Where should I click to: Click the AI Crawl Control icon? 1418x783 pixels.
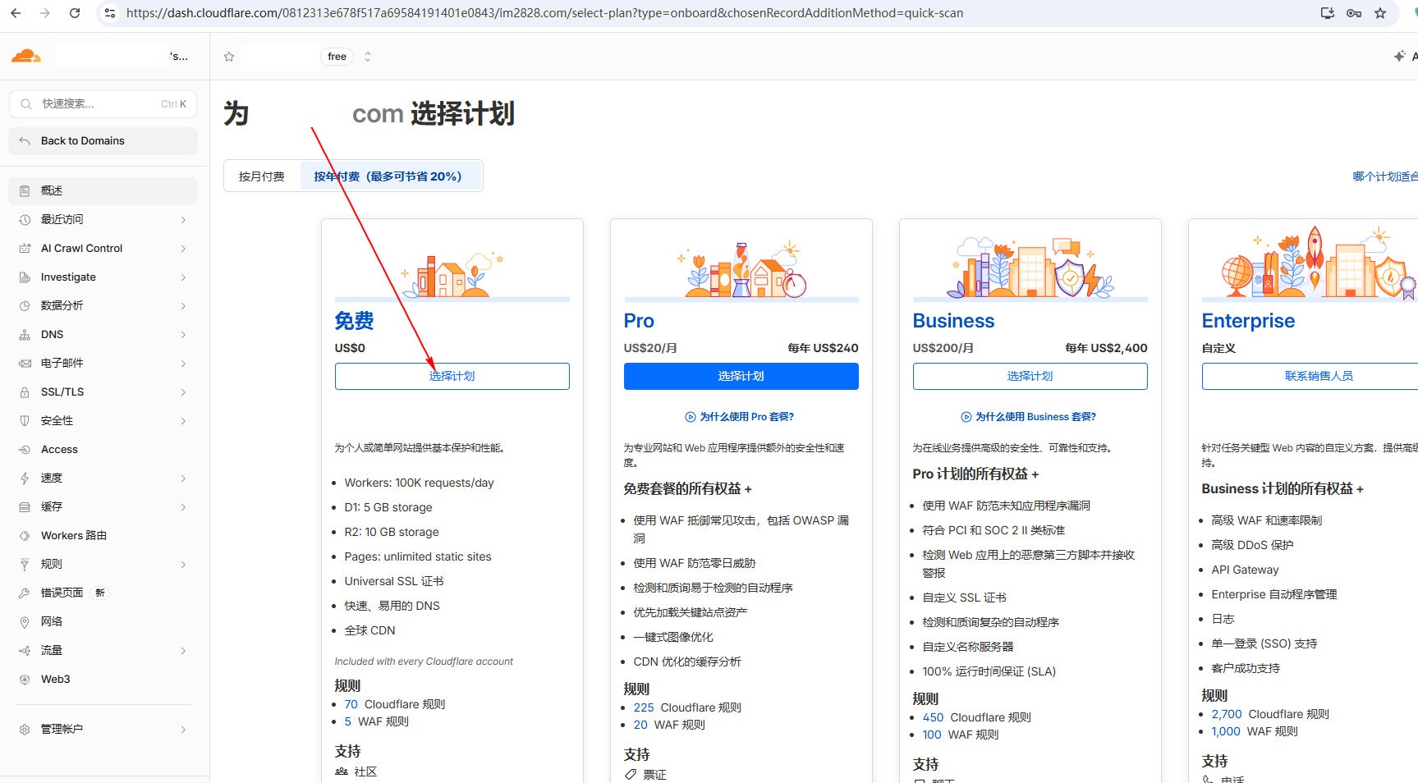pyautogui.click(x=25, y=248)
